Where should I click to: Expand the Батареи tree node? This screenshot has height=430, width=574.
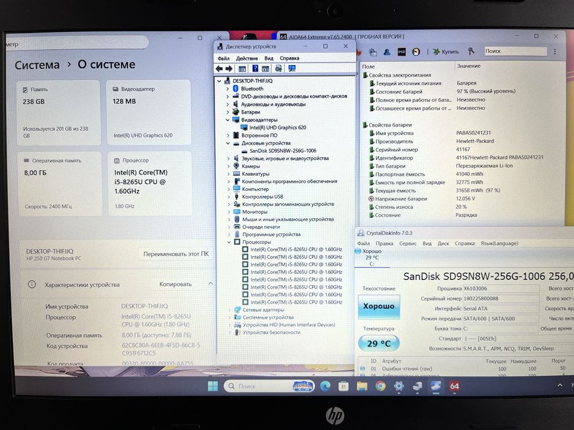(228, 112)
